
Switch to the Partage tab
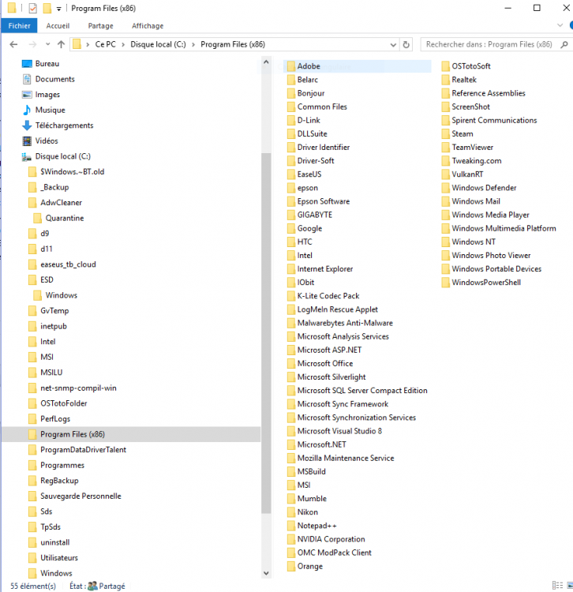[x=100, y=26]
